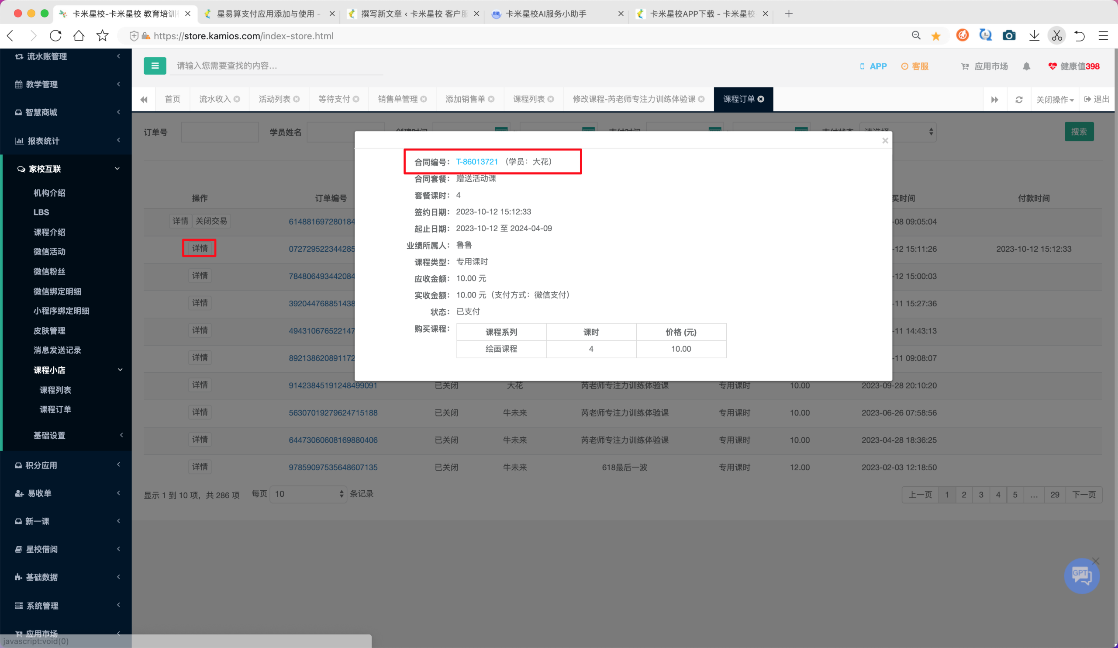Open the notification bell icon
This screenshot has width=1118, height=648.
1026,66
